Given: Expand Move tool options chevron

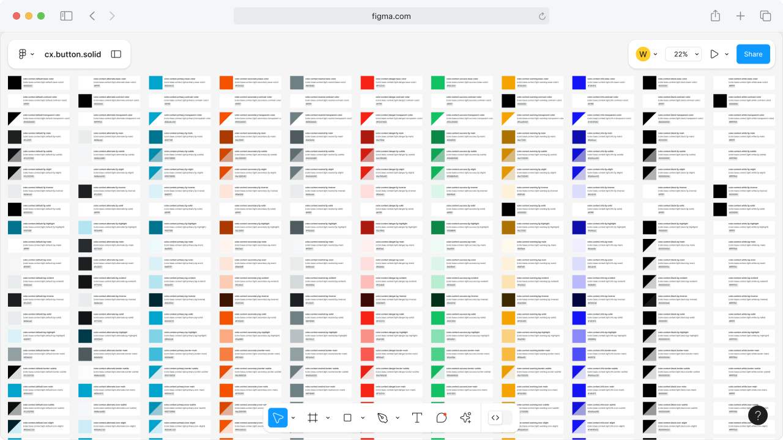Looking at the screenshot, I should 293,418.
